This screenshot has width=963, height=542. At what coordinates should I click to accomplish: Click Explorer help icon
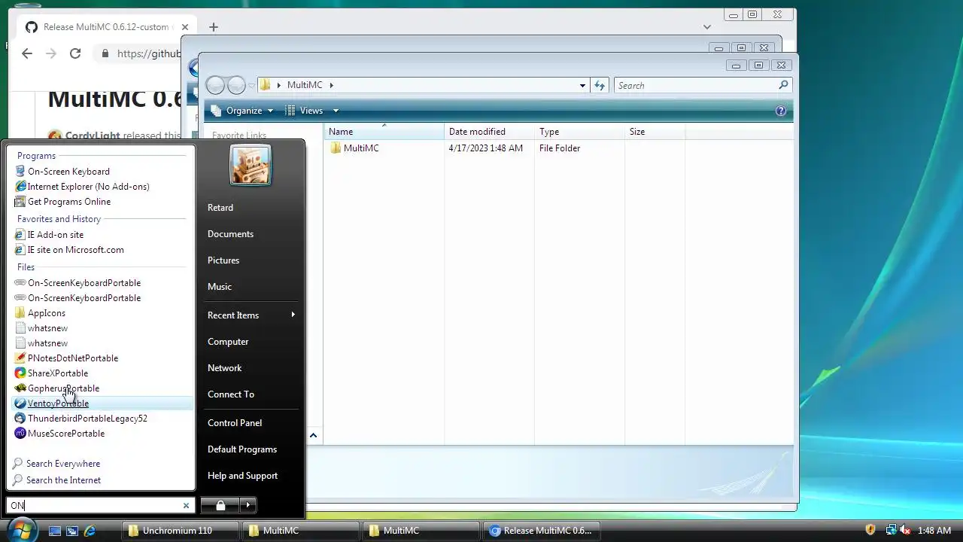tap(781, 111)
